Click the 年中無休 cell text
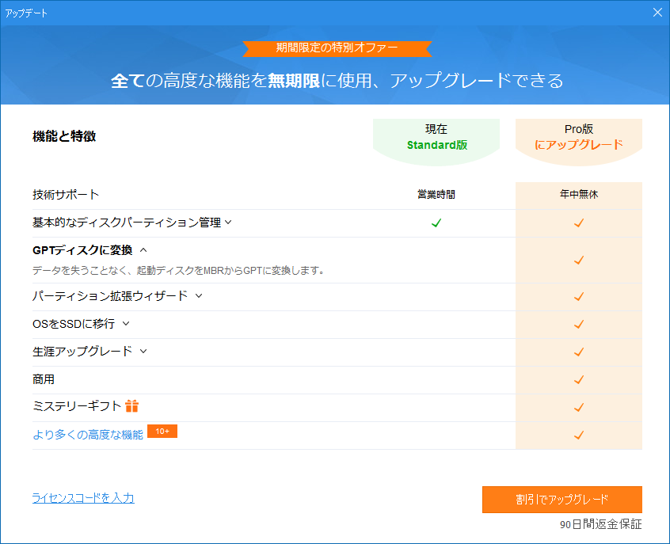 (579, 195)
